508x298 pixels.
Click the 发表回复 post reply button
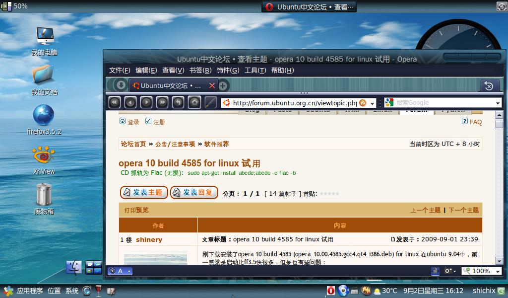(194, 192)
